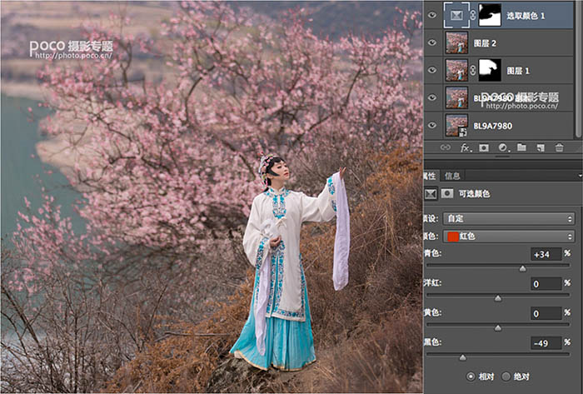Click the BL9A7980 copy layer thumbnail
This screenshot has width=583, height=394.
point(456,97)
